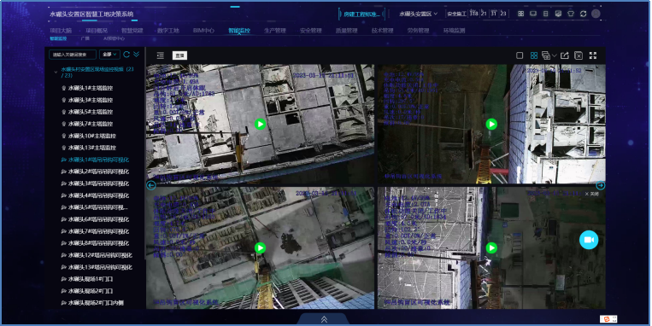Viewport: 652px width, 326px height.
Task: Select single-window video layout icon
Action: 520,55
